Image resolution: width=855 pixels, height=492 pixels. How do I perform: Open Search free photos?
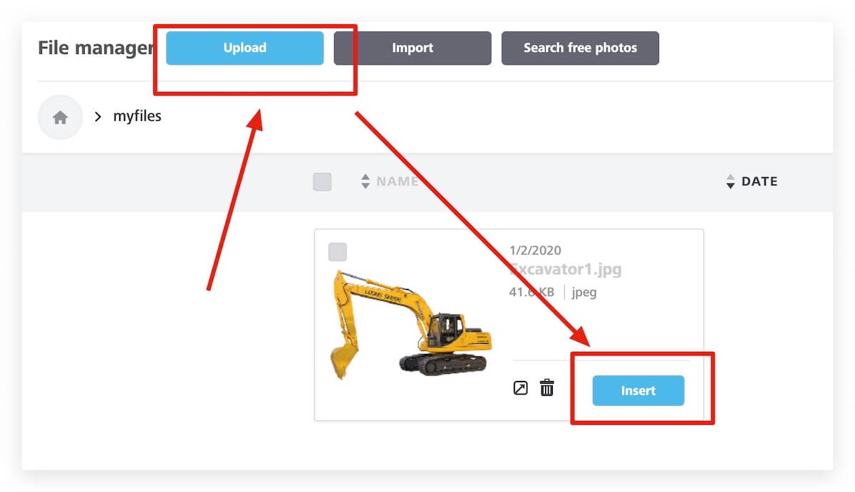click(x=580, y=48)
